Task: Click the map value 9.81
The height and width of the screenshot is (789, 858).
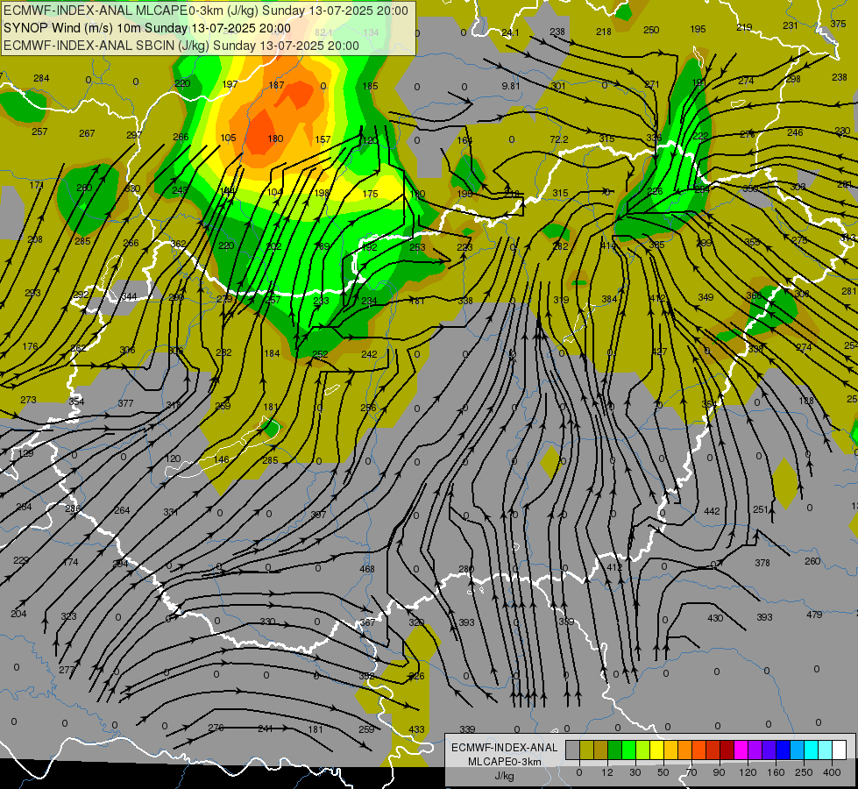Action: pos(511,86)
